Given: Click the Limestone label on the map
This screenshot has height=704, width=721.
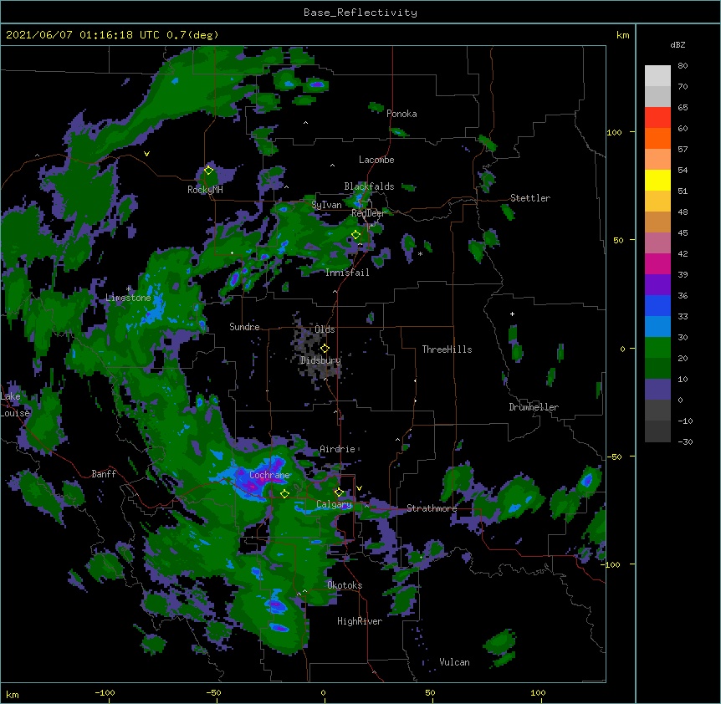Looking at the screenshot, I should pyautogui.click(x=128, y=298).
